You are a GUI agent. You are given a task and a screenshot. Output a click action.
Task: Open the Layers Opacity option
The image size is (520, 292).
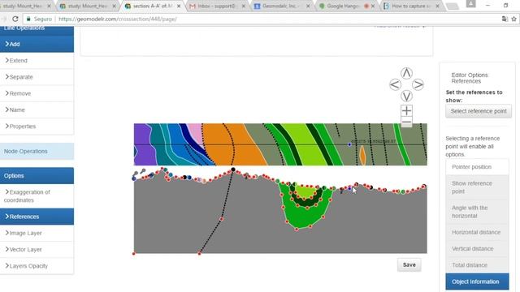coord(37,266)
